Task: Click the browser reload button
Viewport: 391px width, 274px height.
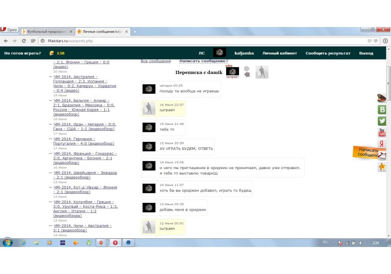Action: (24, 41)
